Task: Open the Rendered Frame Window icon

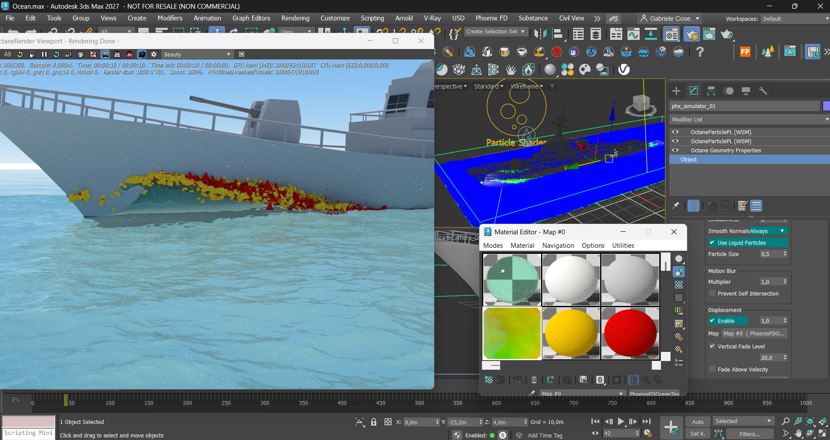Action: point(709,34)
